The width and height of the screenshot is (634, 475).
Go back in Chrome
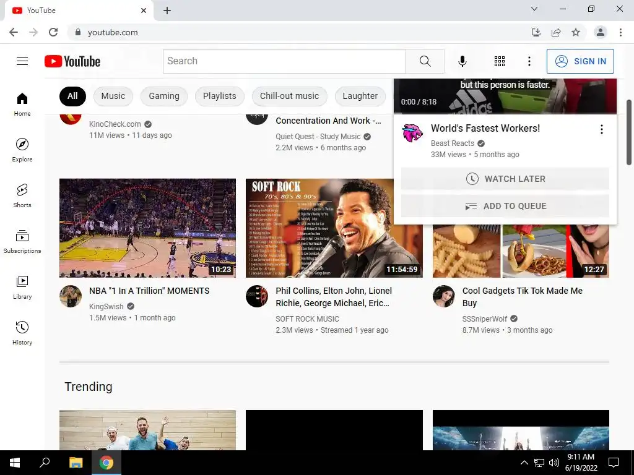click(x=14, y=32)
